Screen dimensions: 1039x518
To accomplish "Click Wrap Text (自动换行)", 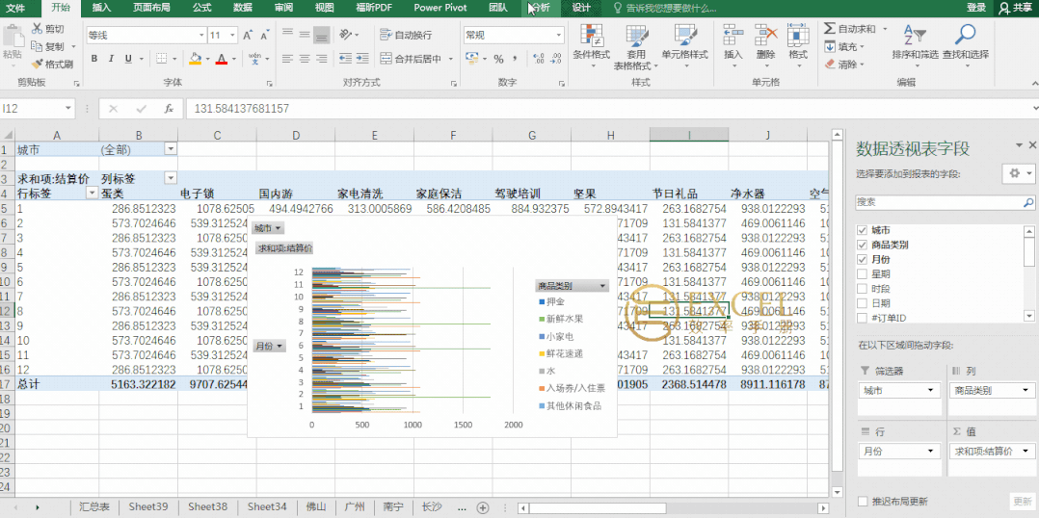I will pos(406,35).
